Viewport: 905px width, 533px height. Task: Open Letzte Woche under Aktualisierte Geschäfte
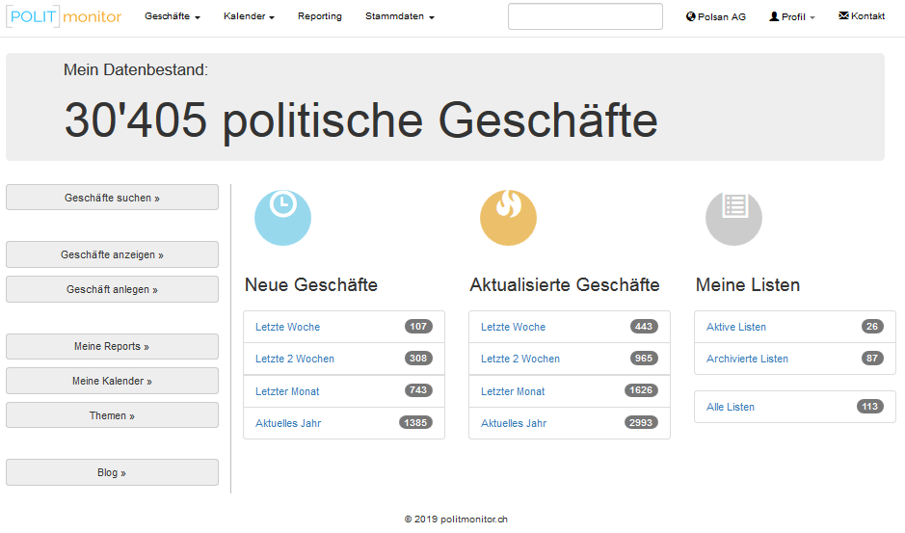click(569, 327)
